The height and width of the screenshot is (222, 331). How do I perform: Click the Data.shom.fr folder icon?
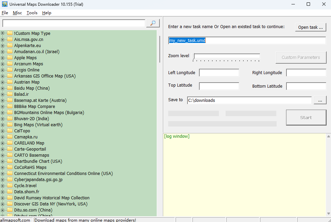[9, 192]
